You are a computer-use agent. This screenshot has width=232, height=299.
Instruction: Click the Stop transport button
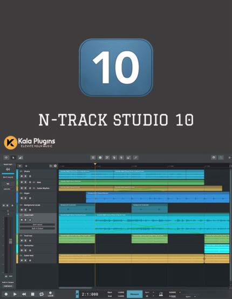[32, 294]
